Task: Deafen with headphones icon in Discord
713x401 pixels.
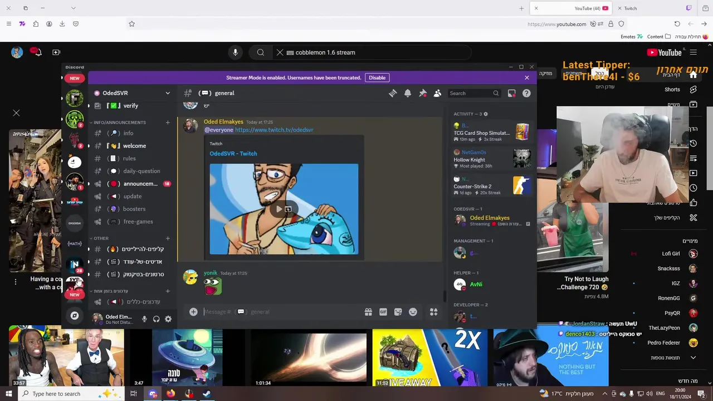Action: click(x=157, y=319)
